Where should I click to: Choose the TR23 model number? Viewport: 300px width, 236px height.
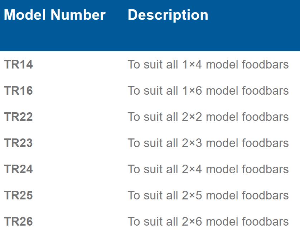point(18,143)
